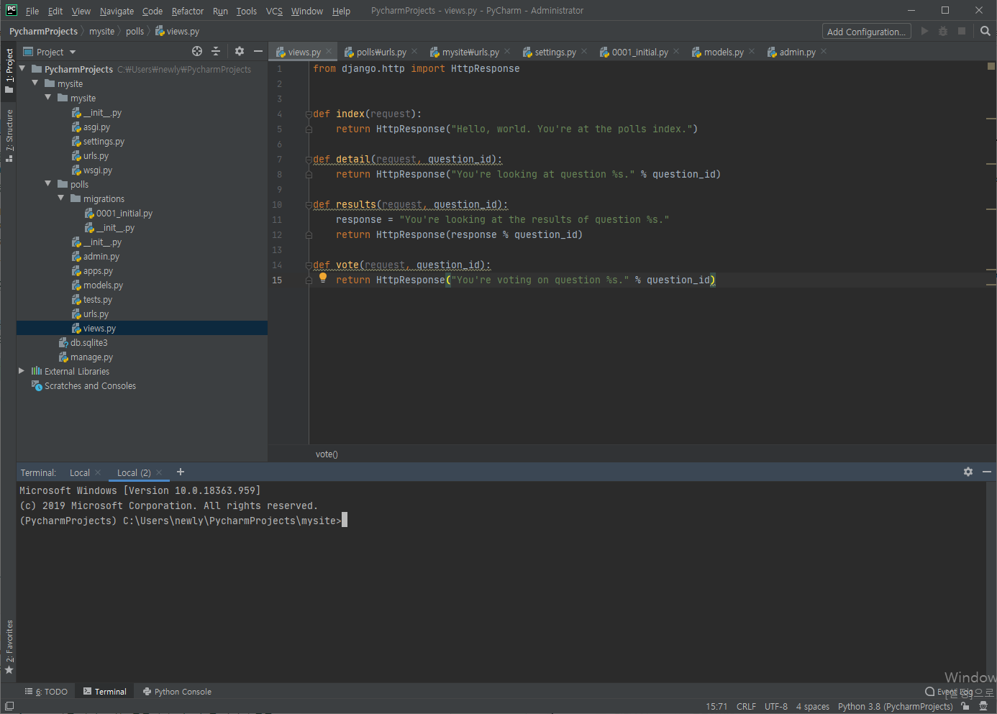Hide the Terminal panel with minus icon
The image size is (997, 714).
tap(987, 472)
